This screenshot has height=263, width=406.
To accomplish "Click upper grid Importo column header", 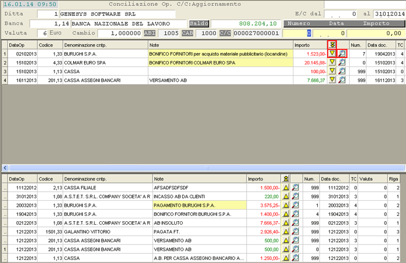I will 310,45.
